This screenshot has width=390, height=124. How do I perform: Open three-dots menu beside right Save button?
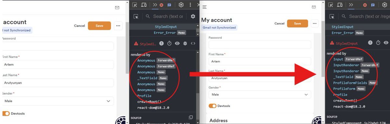coord(315,23)
